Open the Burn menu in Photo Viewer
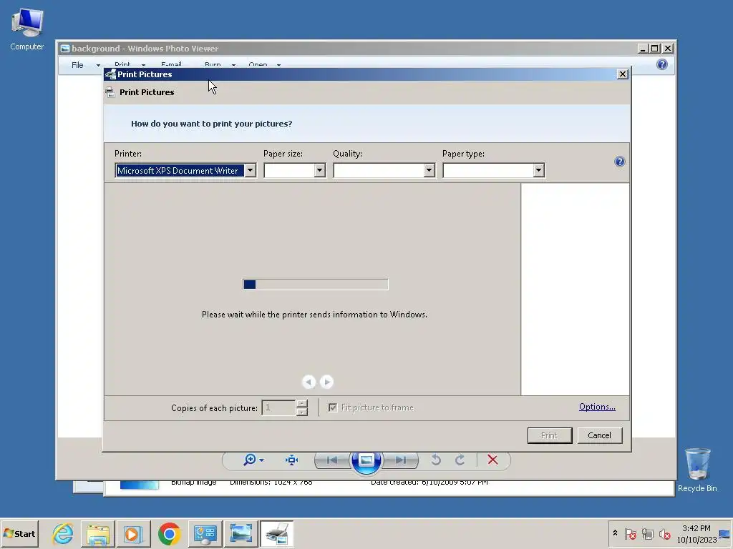 coord(213,64)
